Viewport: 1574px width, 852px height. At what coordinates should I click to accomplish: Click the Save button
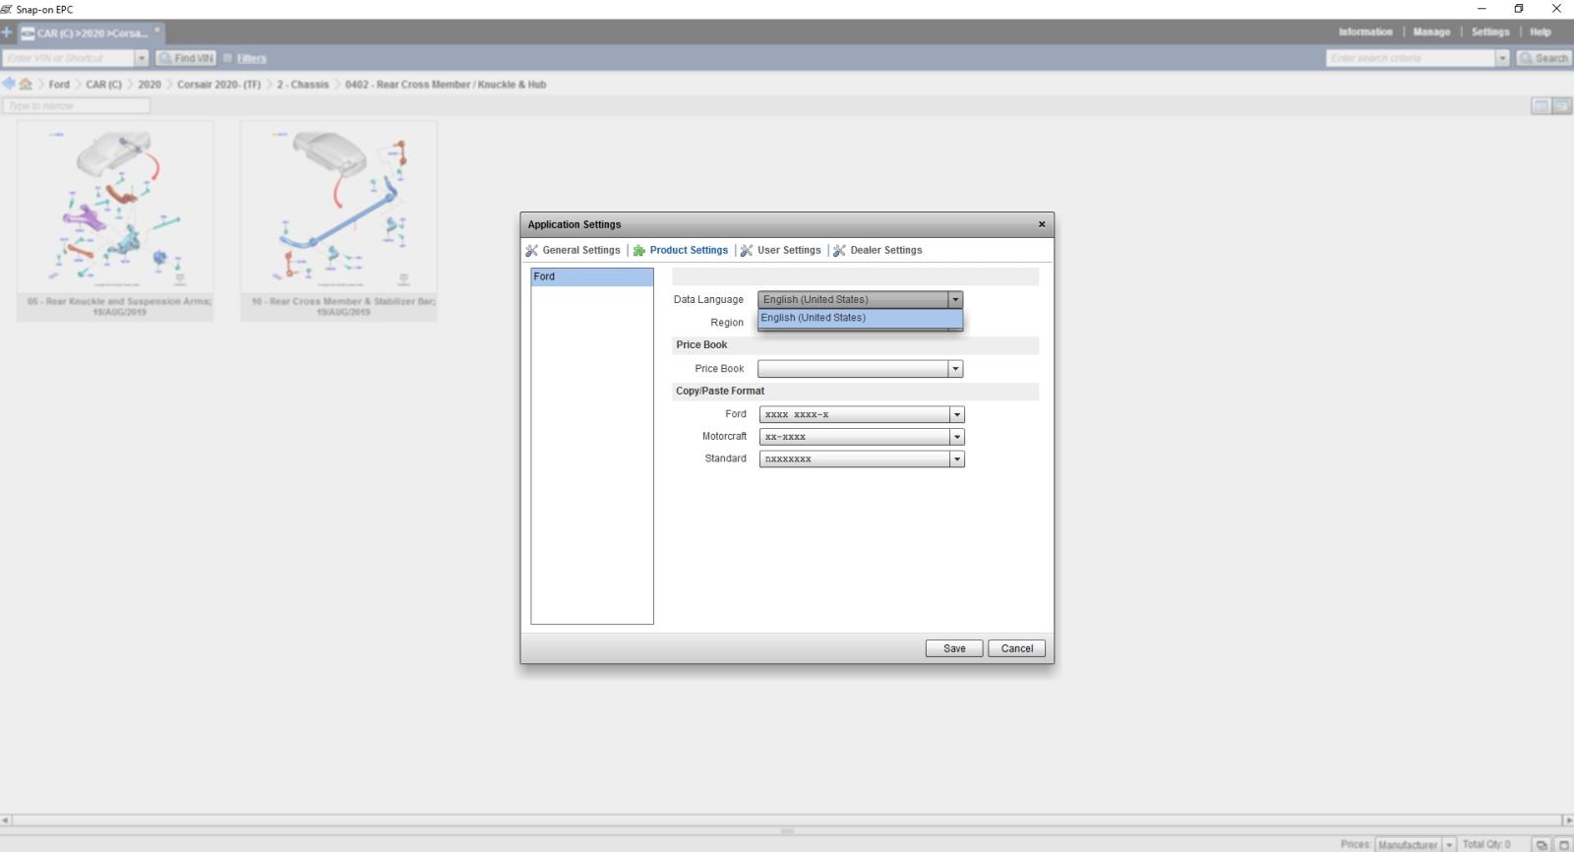click(954, 648)
